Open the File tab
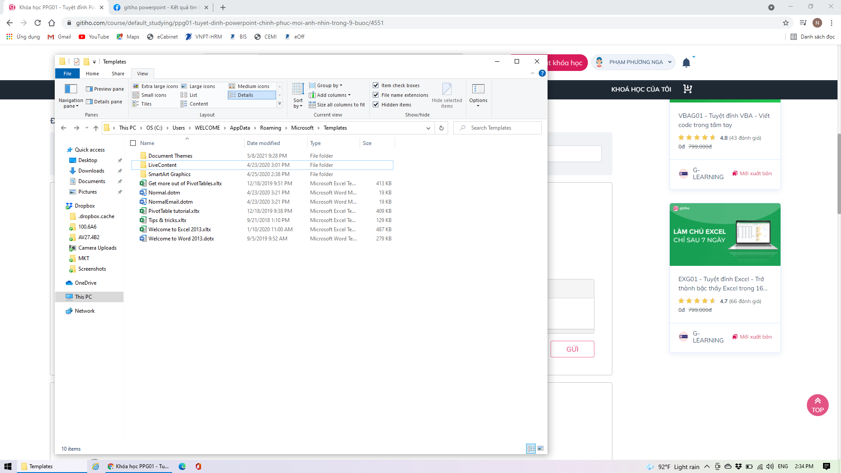Viewport: 841px width, 473px height. point(67,74)
